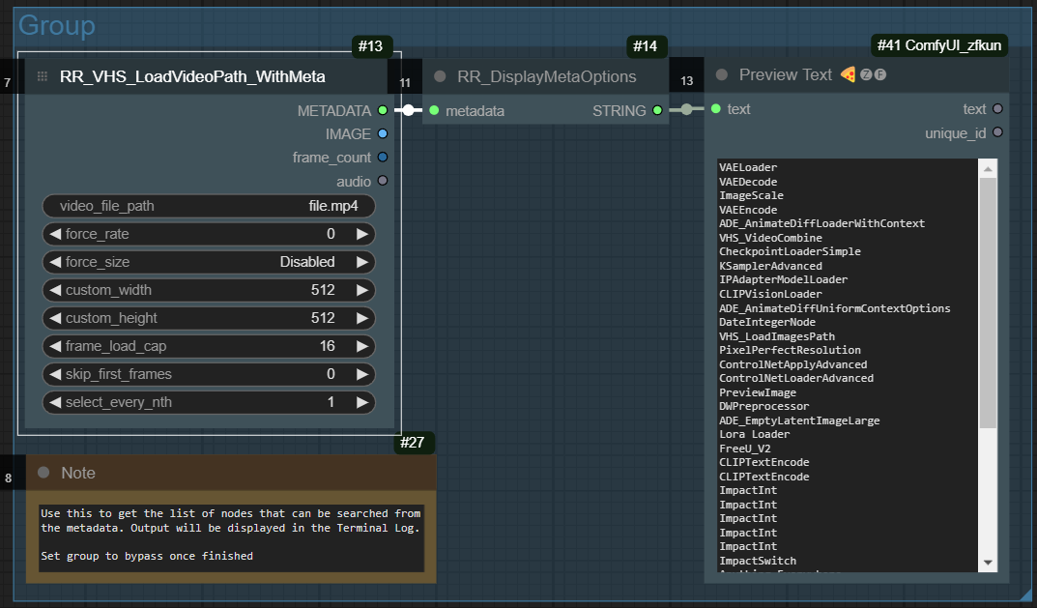Click the frame_count output socket
This screenshot has height=608, width=1037.
[383, 158]
